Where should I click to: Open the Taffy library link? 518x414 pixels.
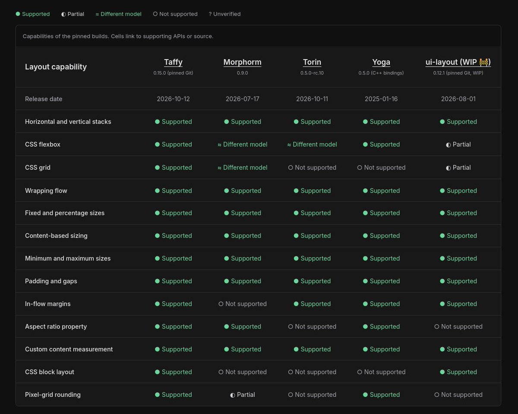pyautogui.click(x=173, y=62)
